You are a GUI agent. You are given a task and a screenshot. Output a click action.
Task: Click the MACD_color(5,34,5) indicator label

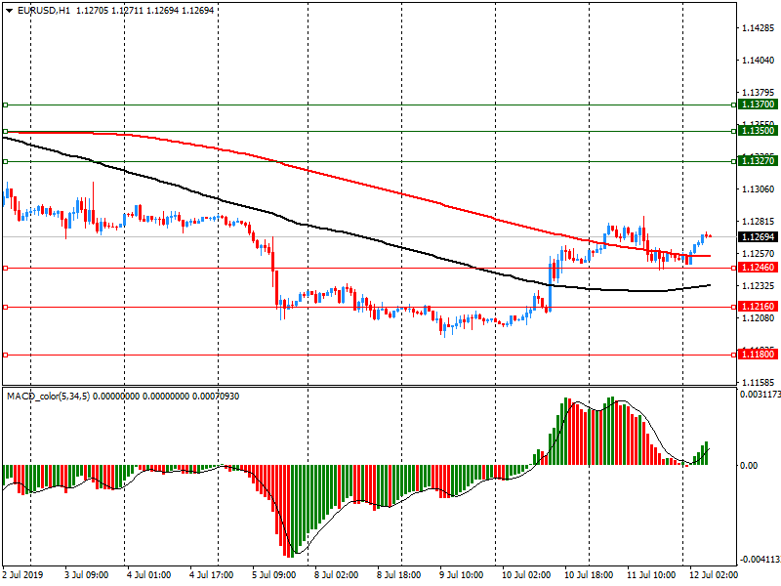point(48,397)
